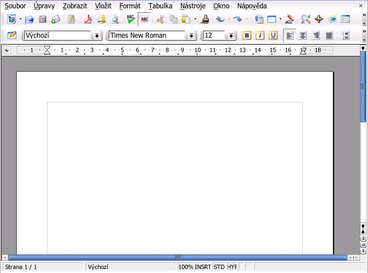This screenshot has width=368, height=273.
Task: Paste from clipboard icon
Action: point(186,19)
